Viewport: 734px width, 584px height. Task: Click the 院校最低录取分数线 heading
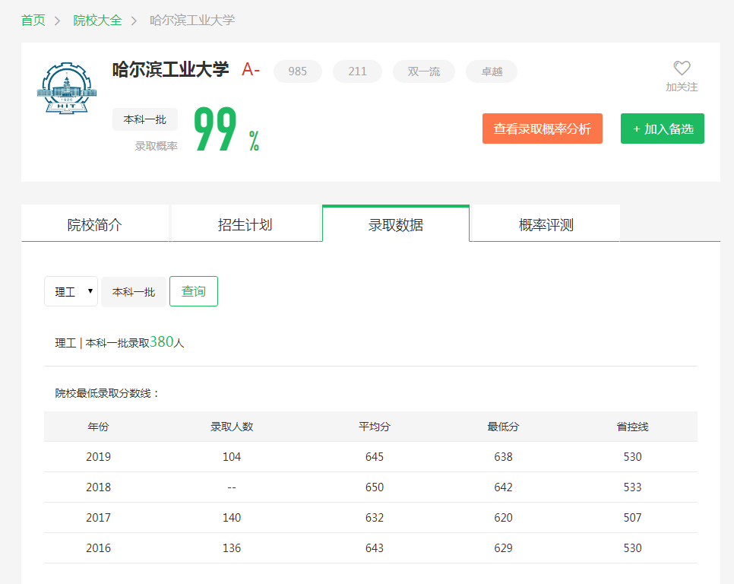click(x=107, y=393)
